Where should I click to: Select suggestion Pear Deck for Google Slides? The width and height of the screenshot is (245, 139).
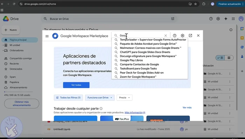pyautogui.click(x=150, y=73)
